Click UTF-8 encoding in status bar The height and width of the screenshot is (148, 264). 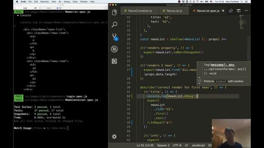[177, 145]
